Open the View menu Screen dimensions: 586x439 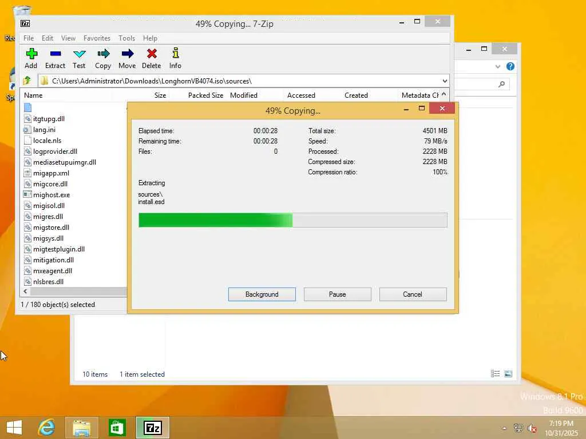click(x=69, y=38)
